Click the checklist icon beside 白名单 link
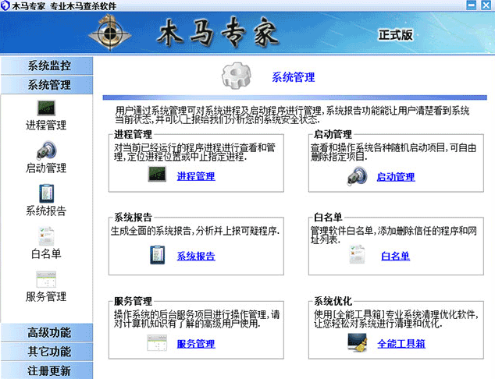 [x=357, y=253]
